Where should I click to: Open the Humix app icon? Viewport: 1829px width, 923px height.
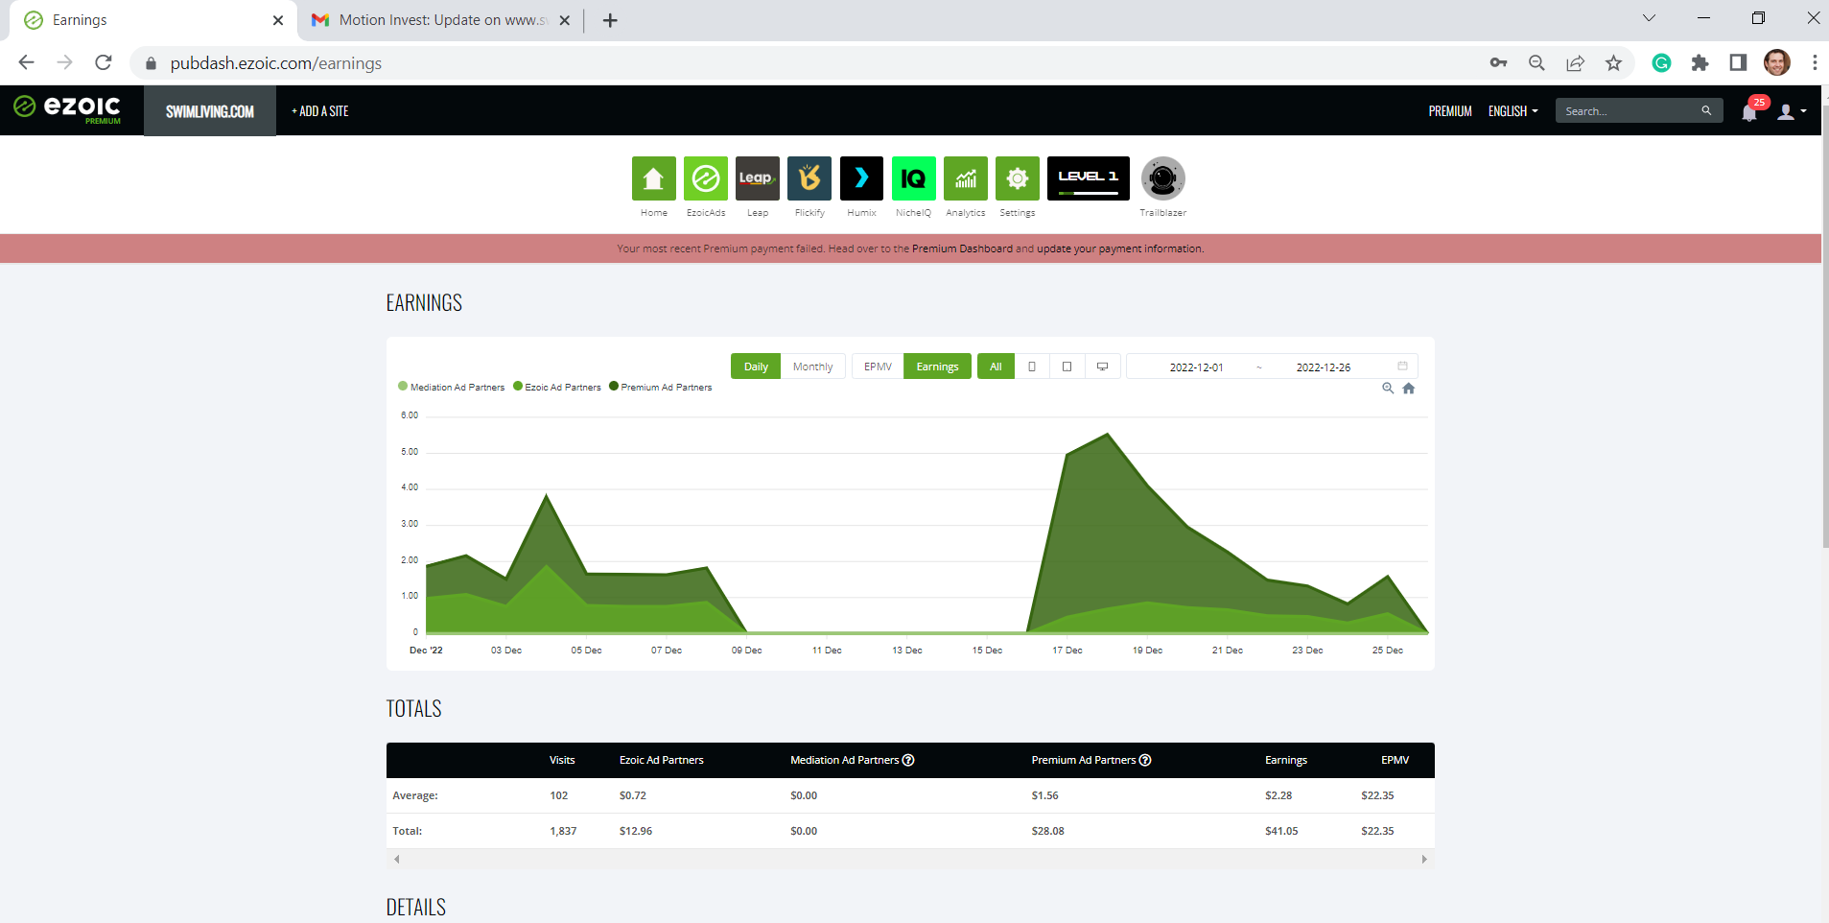861,178
